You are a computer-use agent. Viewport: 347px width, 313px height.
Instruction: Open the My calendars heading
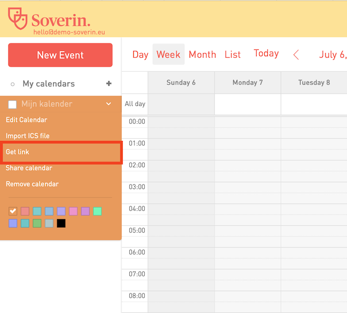[x=49, y=84]
